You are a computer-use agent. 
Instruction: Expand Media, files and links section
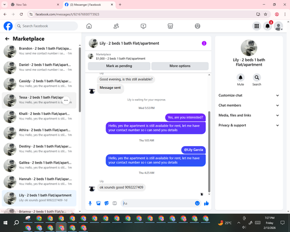pyautogui.click(x=249, y=115)
